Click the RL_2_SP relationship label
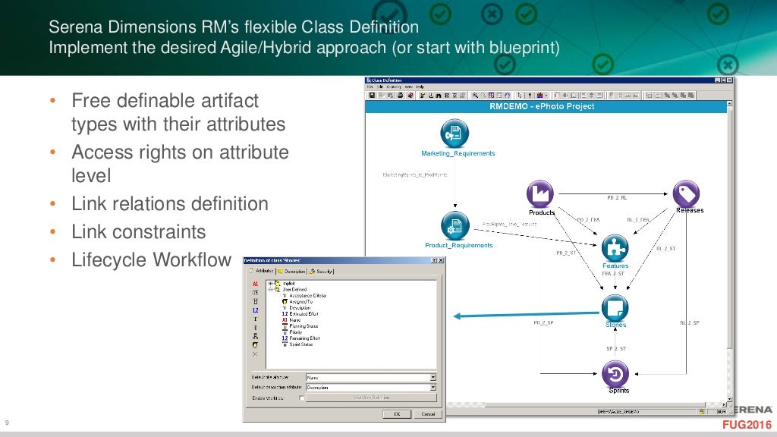Viewport: 777px width, 437px height. (689, 323)
